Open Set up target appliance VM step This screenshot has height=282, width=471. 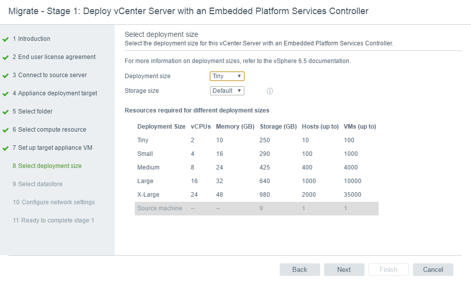click(x=52, y=148)
